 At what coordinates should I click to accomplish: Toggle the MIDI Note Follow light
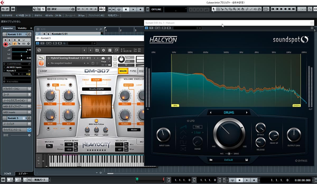point(96,121)
